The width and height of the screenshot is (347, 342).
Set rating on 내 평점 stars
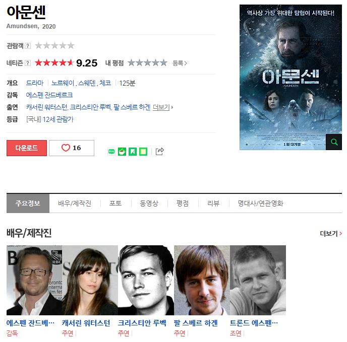(147, 63)
